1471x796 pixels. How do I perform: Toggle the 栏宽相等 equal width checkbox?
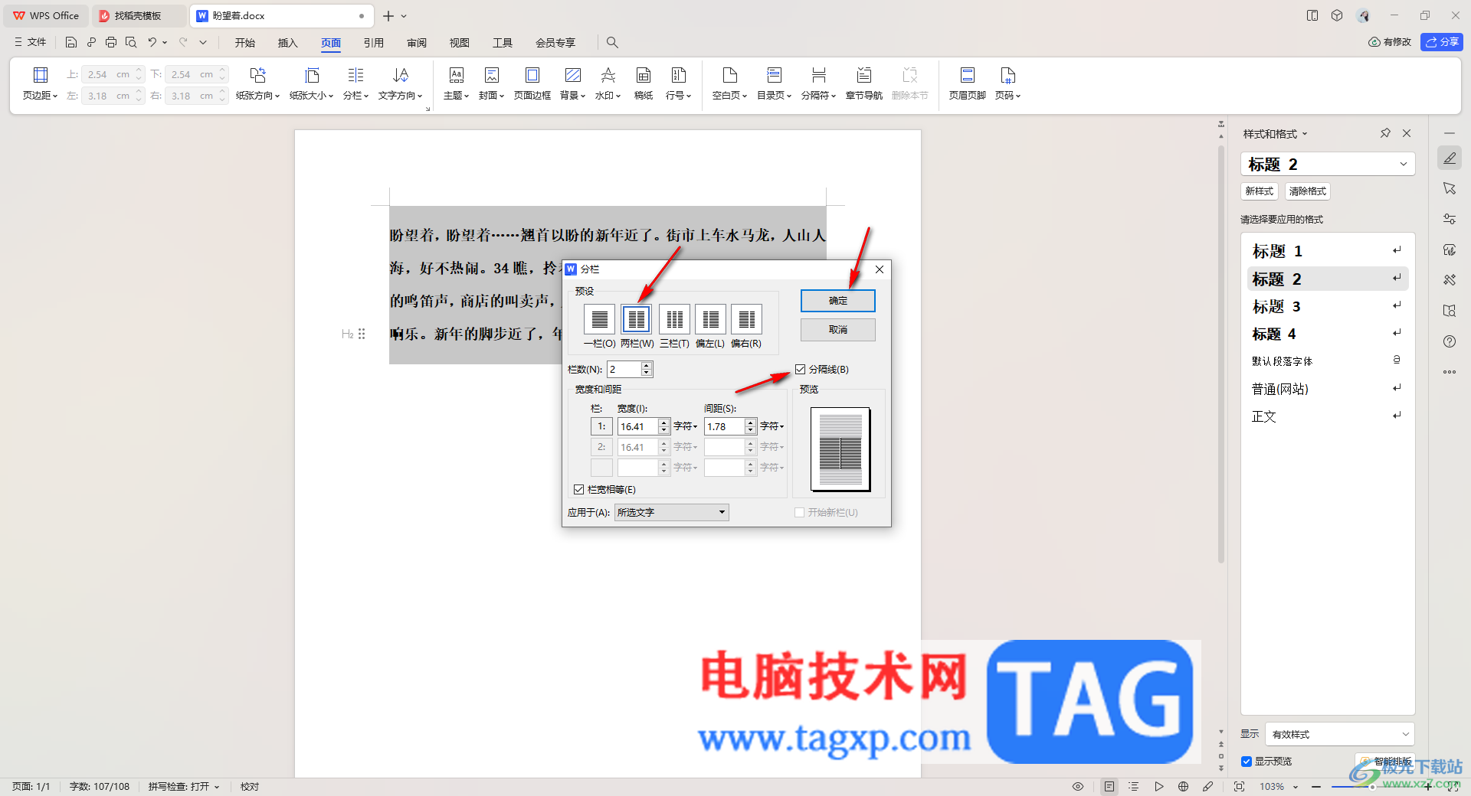point(579,489)
